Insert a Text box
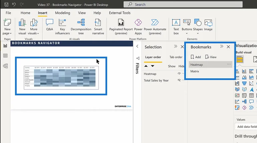Screen dimensions: 257x143 click(176, 27)
